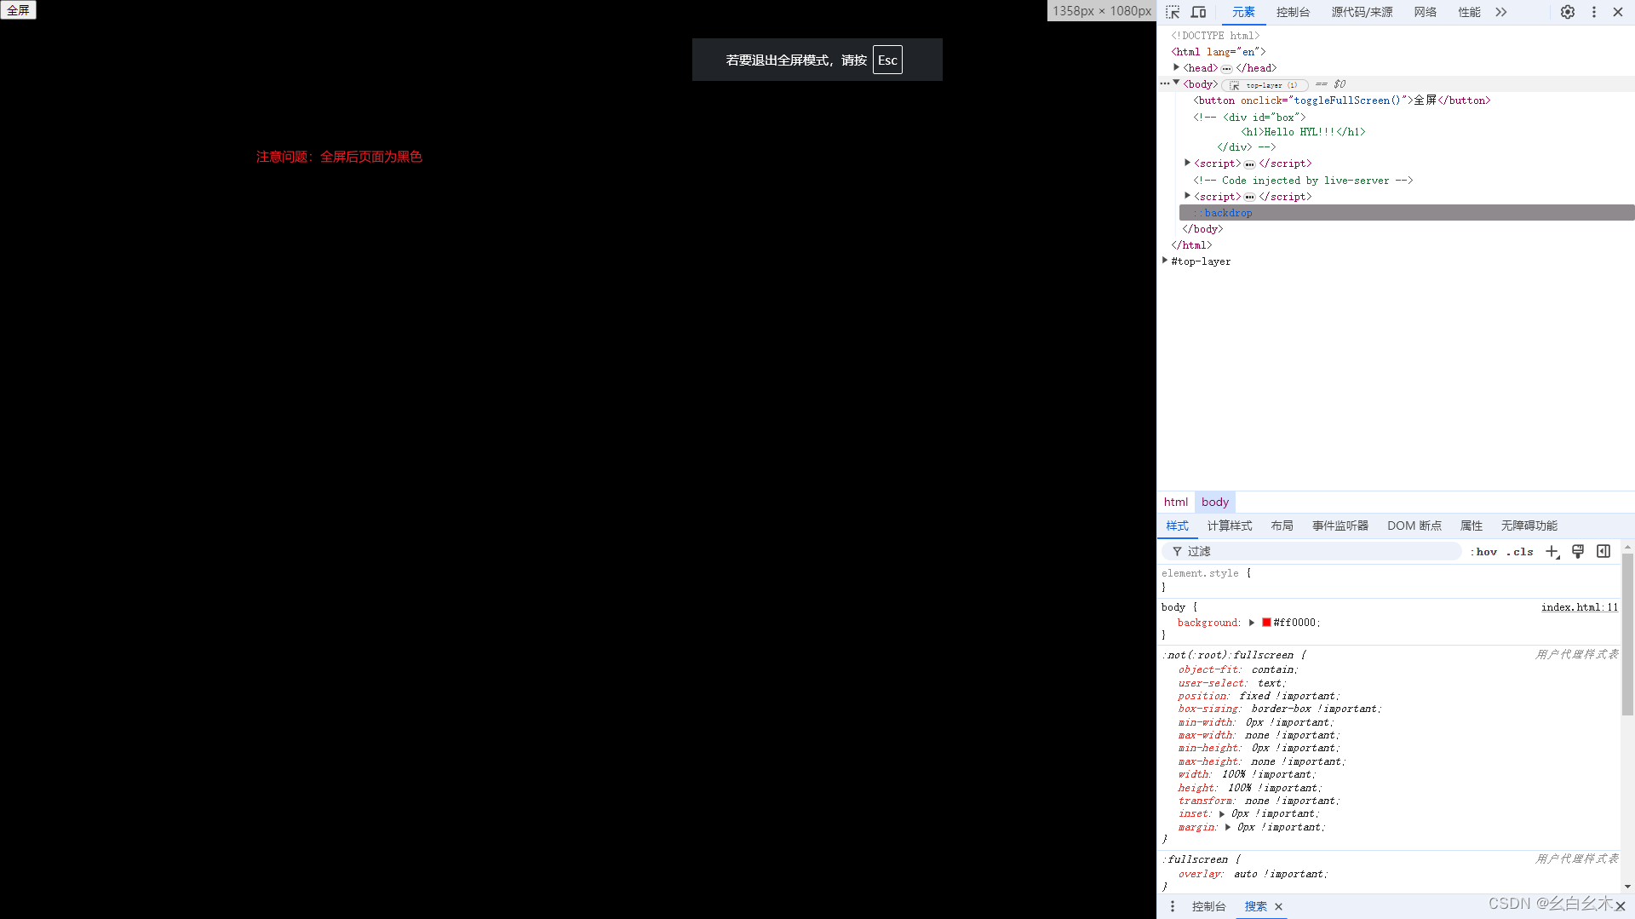Screen dimensions: 1635x919
Task: Expand the #top-layer node
Action: [1164, 261]
